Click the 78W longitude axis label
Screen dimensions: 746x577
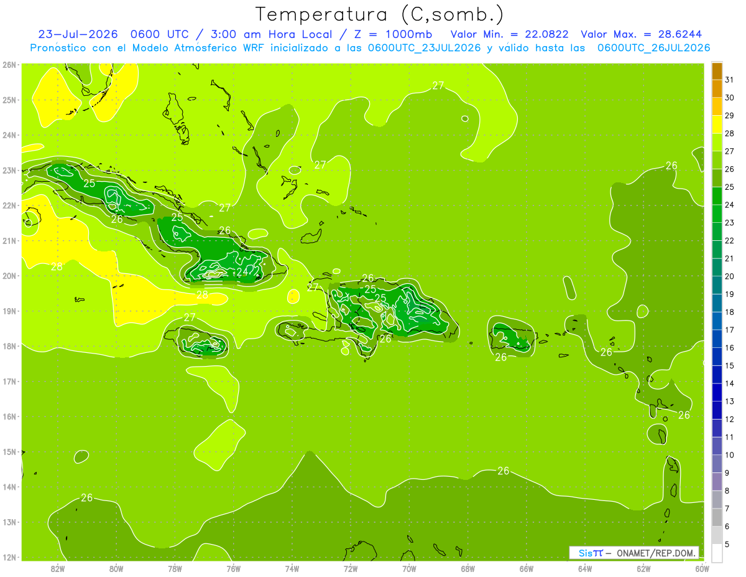[x=175, y=568]
